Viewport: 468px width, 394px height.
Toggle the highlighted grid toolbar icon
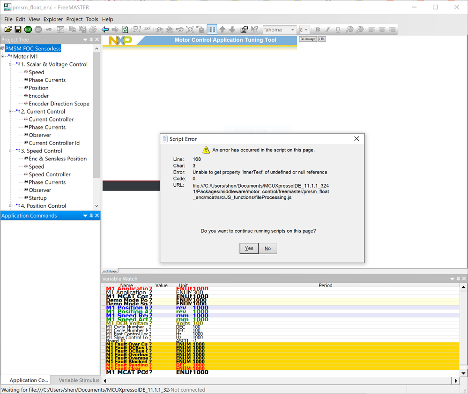(212, 29)
